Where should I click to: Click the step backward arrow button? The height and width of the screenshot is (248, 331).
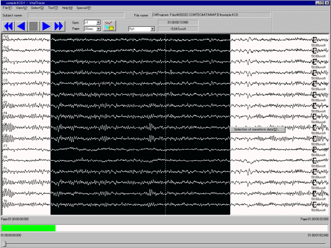pyautogui.click(x=21, y=26)
